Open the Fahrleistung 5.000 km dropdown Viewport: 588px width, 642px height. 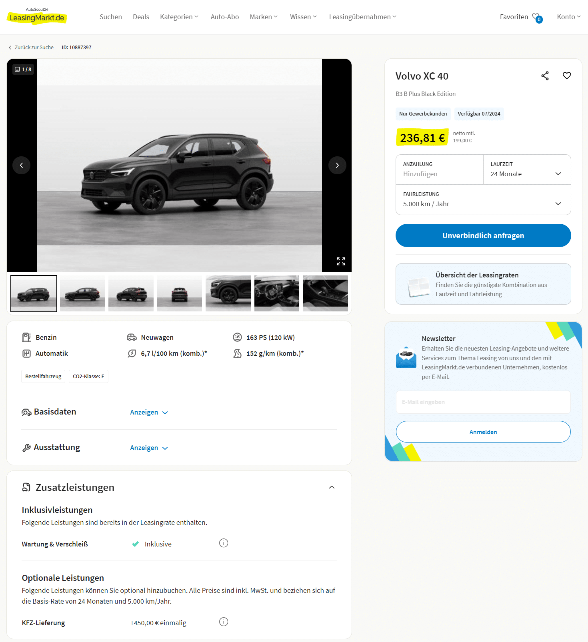[483, 199]
